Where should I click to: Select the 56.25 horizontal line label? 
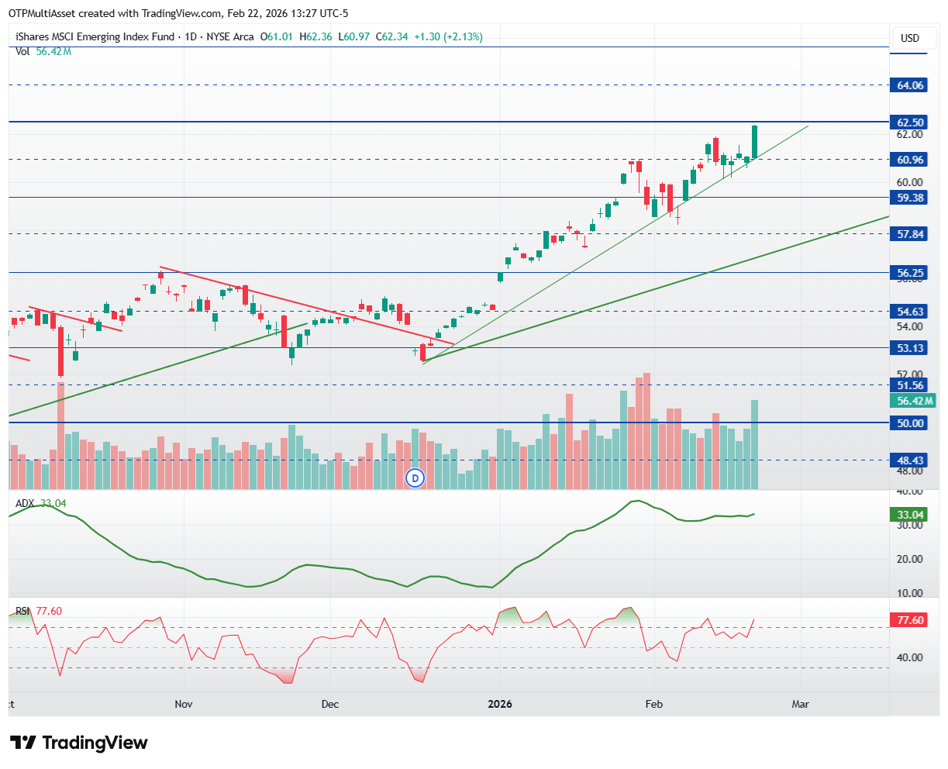pyautogui.click(x=910, y=273)
